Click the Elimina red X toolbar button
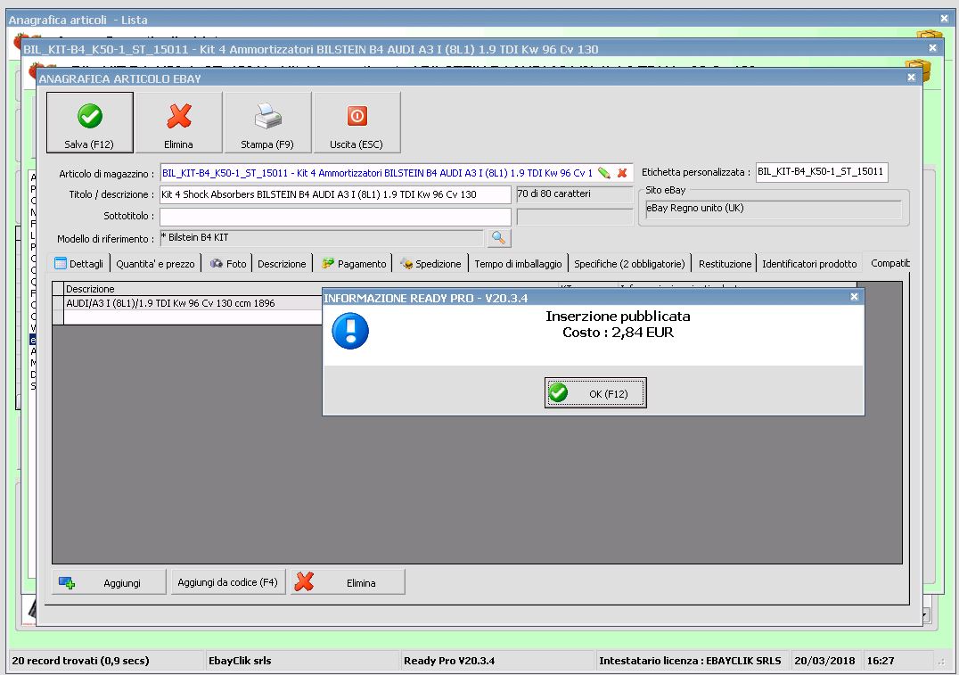Image resolution: width=959 pixels, height=675 pixels. [x=178, y=122]
